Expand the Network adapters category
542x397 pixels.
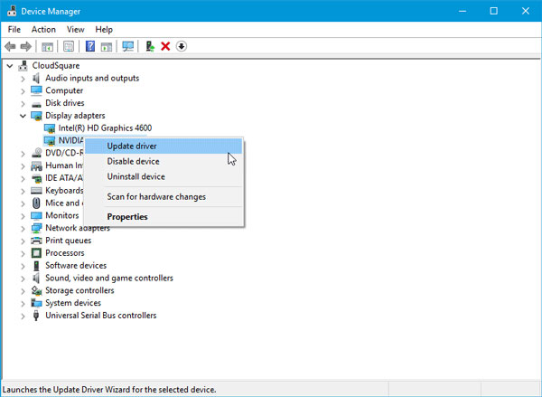pos(23,229)
